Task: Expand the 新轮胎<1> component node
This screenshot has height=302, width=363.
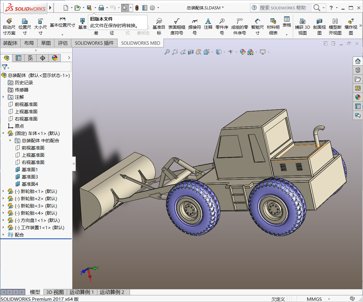Action: click(x=3, y=191)
